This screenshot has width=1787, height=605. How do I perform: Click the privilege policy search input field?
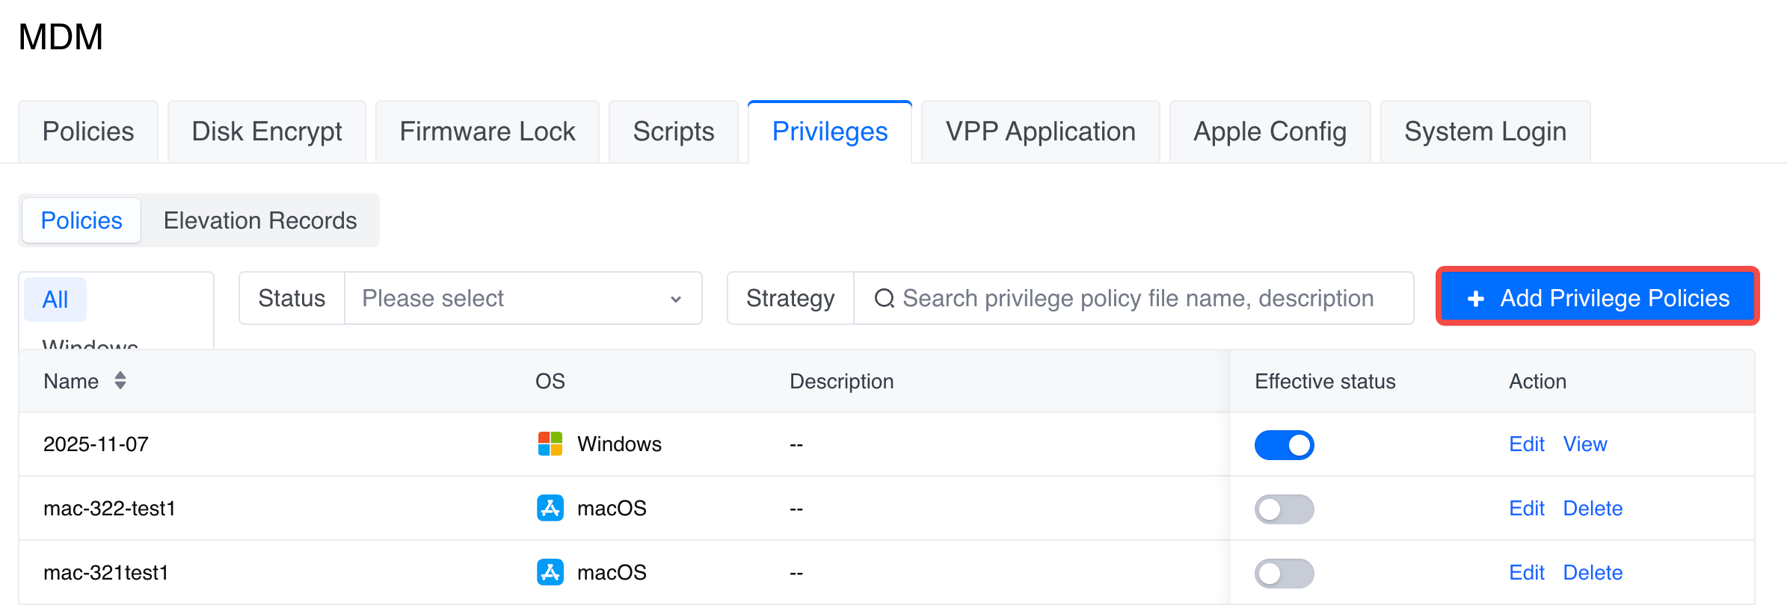coord(1137,298)
